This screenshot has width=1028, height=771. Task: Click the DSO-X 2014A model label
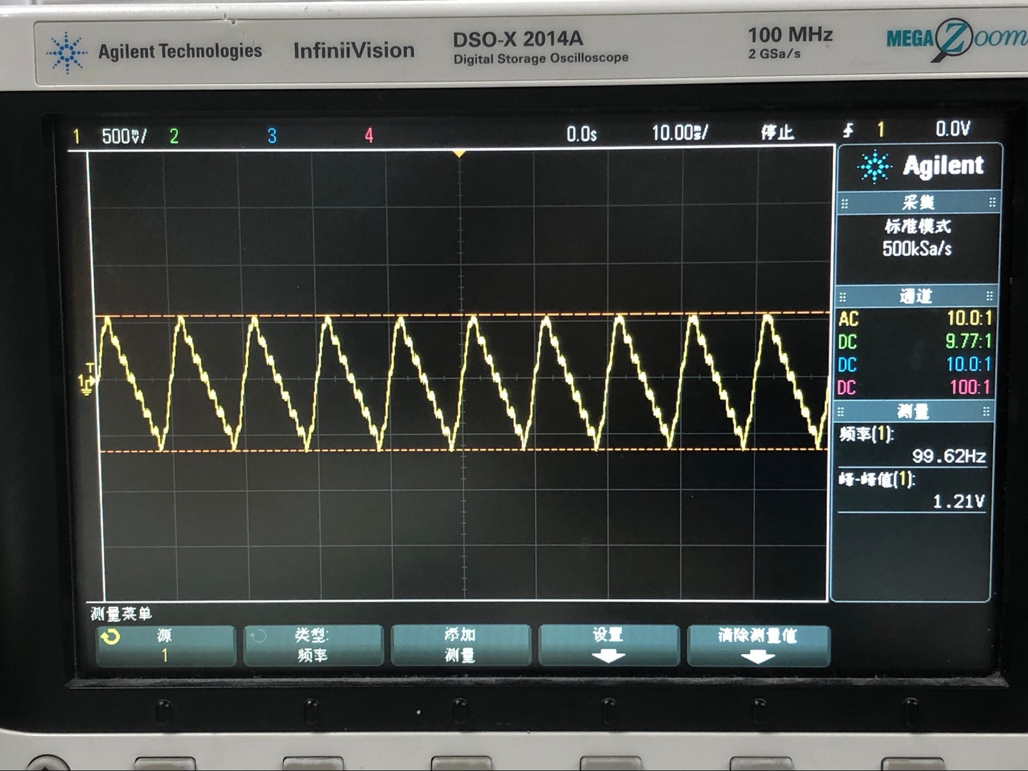pyautogui.click(x=518, y=39)
